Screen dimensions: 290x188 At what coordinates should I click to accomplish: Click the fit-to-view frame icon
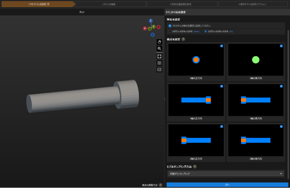159,56
